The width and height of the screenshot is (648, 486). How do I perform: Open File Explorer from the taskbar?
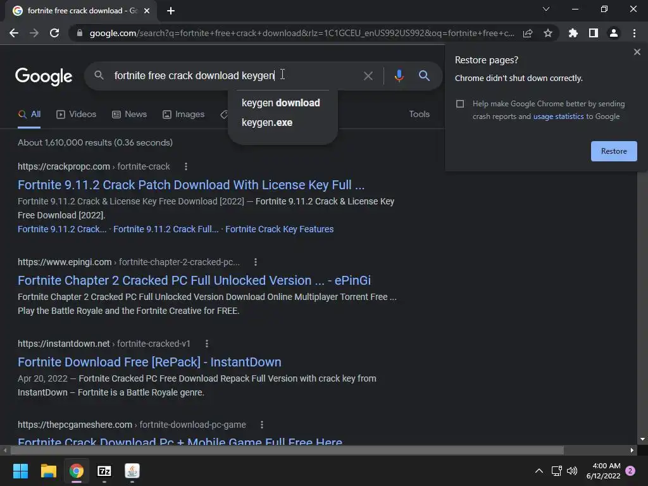pos(48,471)
